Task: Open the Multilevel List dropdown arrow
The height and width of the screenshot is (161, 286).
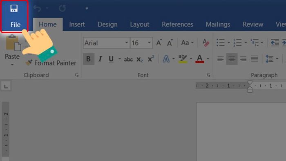Action: coord(262,42)
